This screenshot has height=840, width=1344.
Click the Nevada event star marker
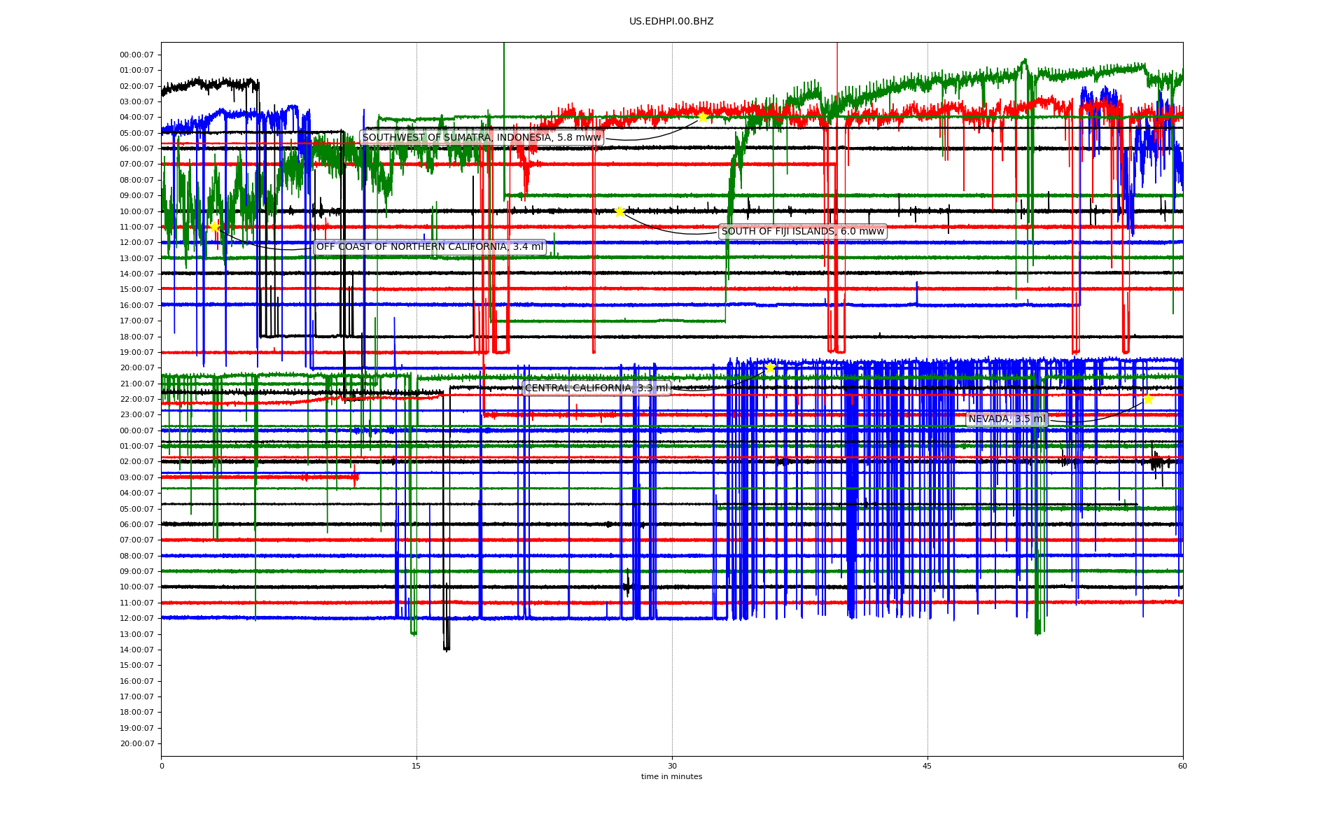coord(1148,399)
